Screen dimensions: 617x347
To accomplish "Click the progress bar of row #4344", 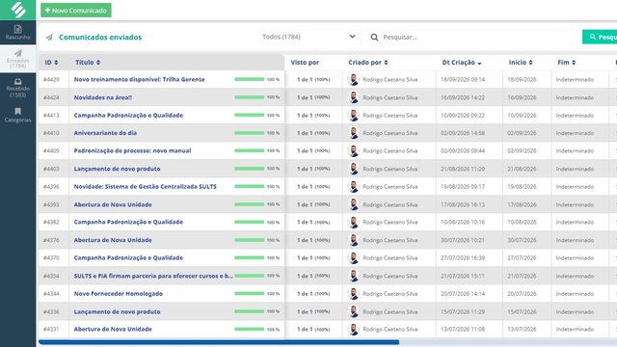I will [249, 293].
